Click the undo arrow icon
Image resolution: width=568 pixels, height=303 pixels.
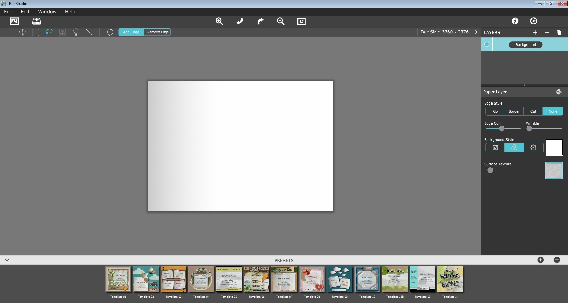coord(240,21)
